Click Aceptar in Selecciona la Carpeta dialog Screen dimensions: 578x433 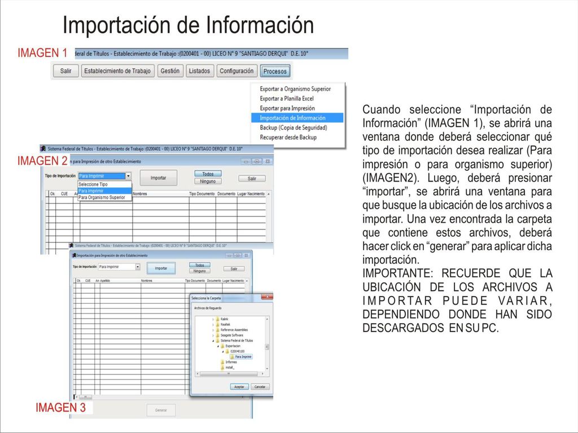pos(239,387)
